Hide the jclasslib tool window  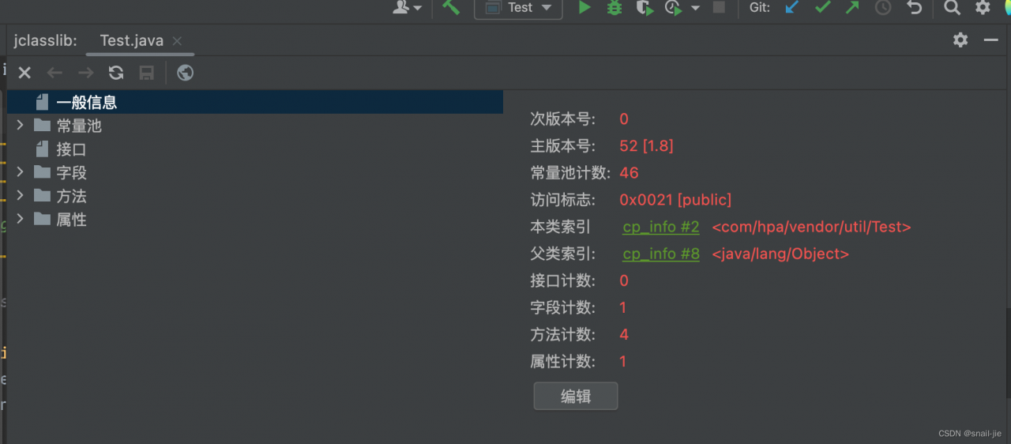[x=991, y=40]
